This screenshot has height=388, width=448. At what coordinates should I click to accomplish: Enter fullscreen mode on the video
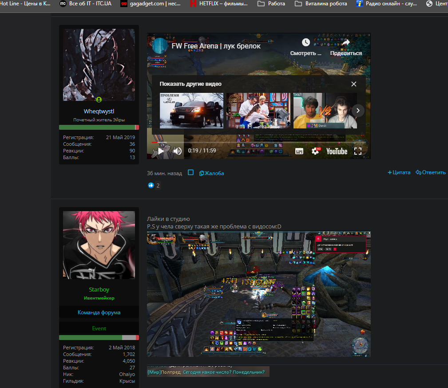click(x=358, y=151)
